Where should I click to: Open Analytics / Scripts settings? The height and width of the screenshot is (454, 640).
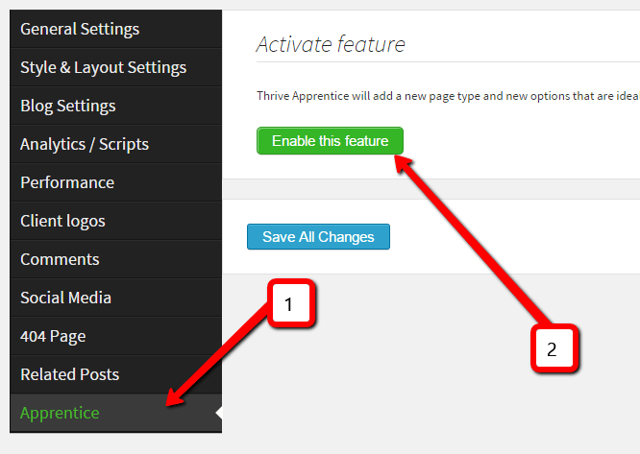point(116,144)
